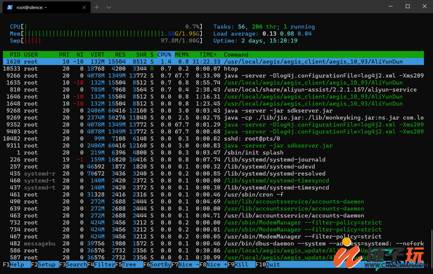The image size is (433, 274).
Task: Sort by the MEM% column header
Action: 182,55
